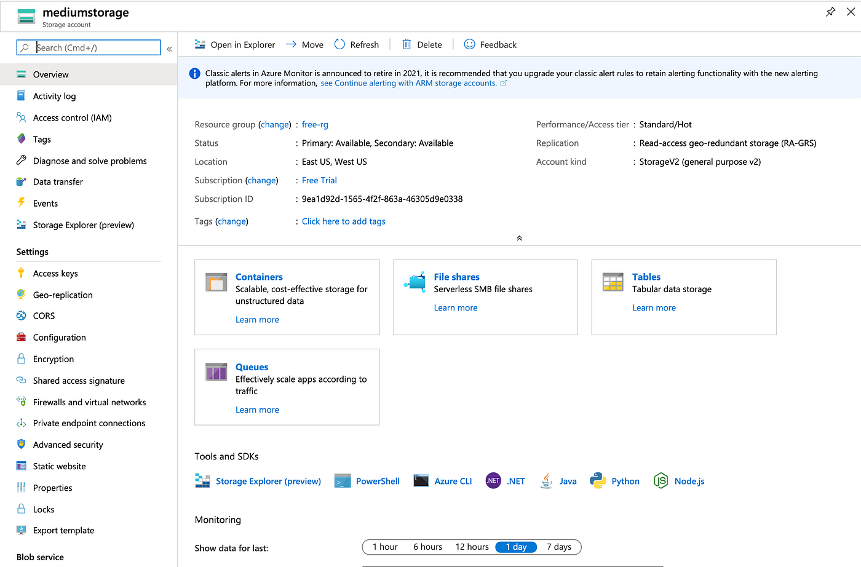Click the Storage Explorer (preview) sidebar icon

(x=22, y=224)
